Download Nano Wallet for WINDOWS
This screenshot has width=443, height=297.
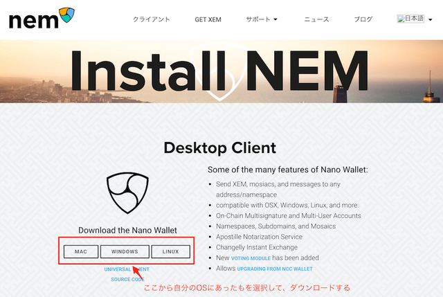point(125,251)
